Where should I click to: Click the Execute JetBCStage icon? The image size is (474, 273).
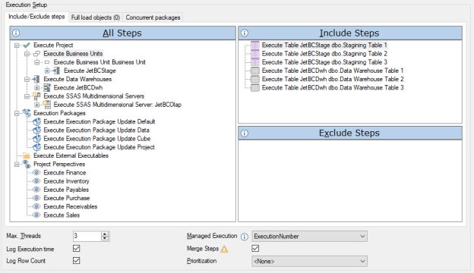click(x=56, y=71)
